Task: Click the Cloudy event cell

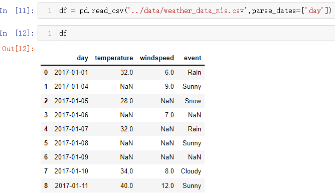Action: [x=191, y=171]
